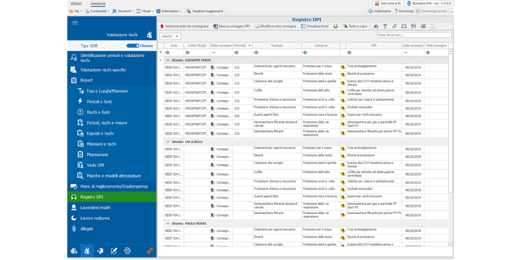Switch to the BStart tab
521x260 pixels.
click(76, 3)
